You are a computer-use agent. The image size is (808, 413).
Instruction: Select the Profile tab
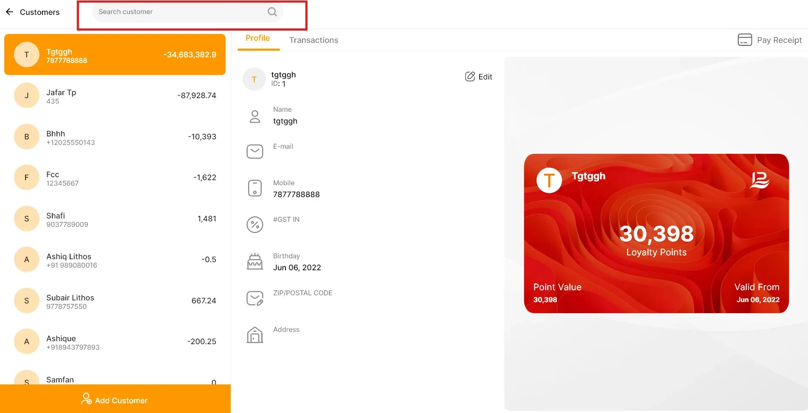(258, 38)
